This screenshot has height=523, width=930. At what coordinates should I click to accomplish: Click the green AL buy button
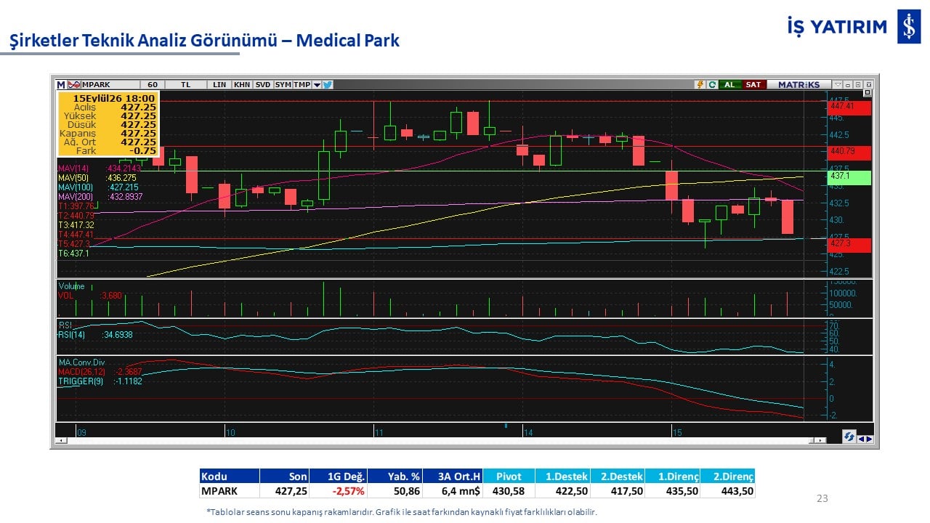pos(729,84)
